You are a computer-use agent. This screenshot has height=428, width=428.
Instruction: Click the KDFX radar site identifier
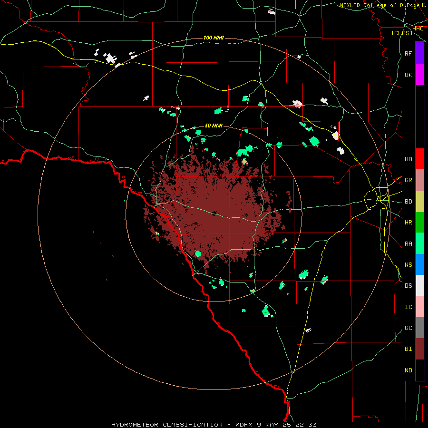coord(244,425)
